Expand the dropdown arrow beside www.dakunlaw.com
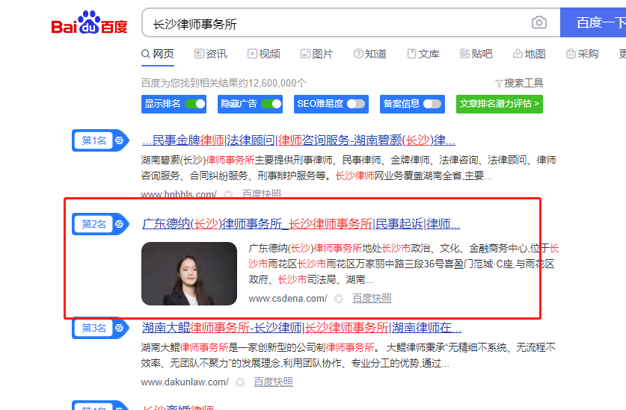This screenshot has height=410, width=626. tap(240, 382)
